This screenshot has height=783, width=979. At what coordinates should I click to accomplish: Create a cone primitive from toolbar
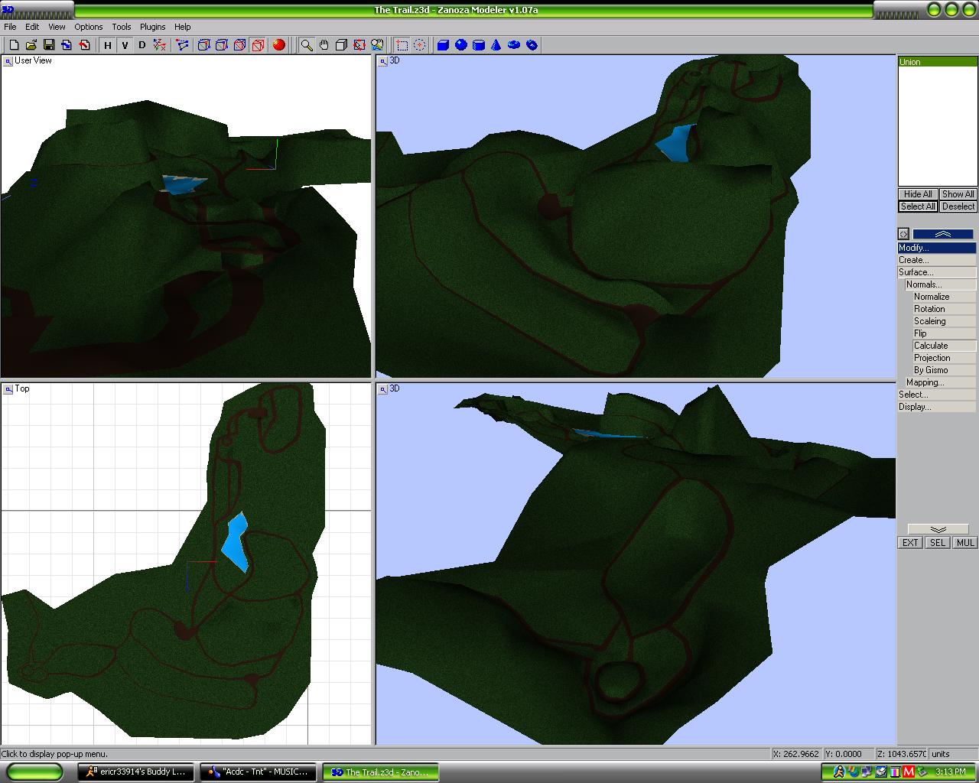tap(496, 45)
